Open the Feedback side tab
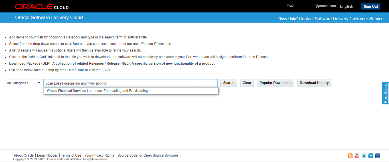Image resolution: width=389 pixels, height=162 pixels. point(386,93)
